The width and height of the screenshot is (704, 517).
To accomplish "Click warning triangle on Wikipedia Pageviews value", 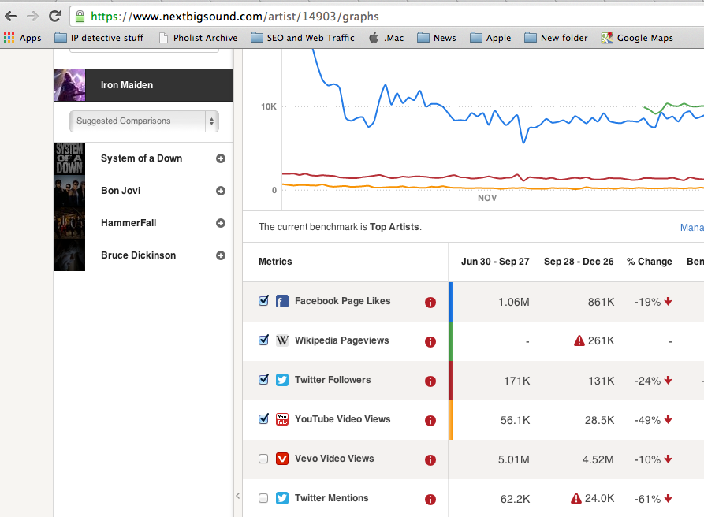I will [x=579, y=341].
